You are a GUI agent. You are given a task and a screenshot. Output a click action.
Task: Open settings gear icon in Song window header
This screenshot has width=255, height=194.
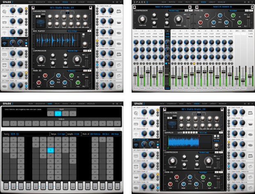coord(113,103)
